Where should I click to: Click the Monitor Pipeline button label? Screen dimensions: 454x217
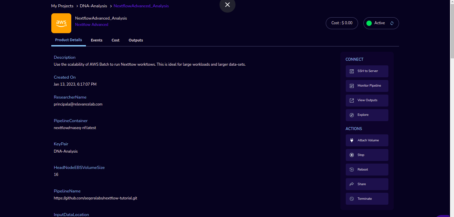[369, 86]
